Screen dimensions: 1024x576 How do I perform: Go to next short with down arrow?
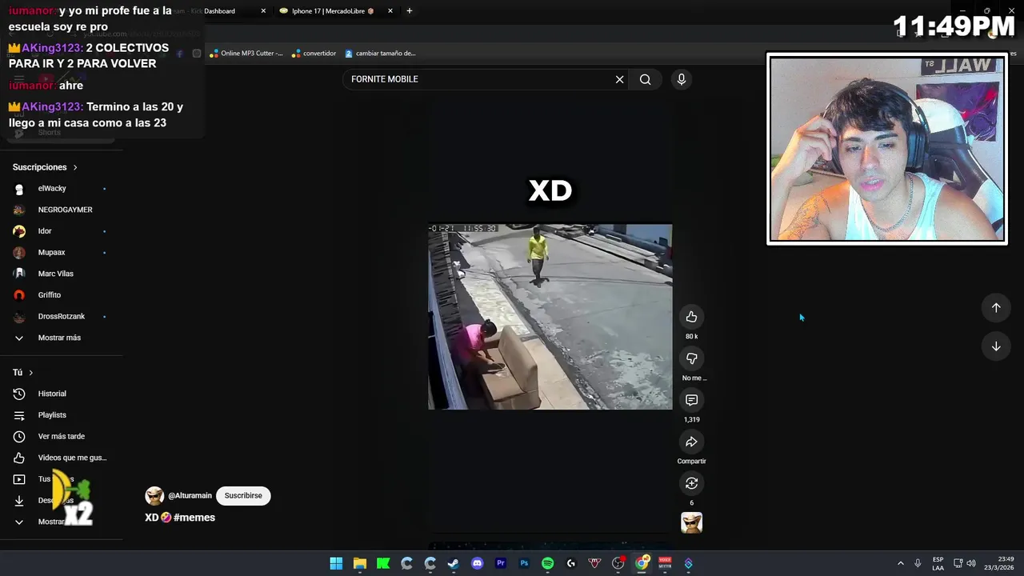click(x=996, y=346)
